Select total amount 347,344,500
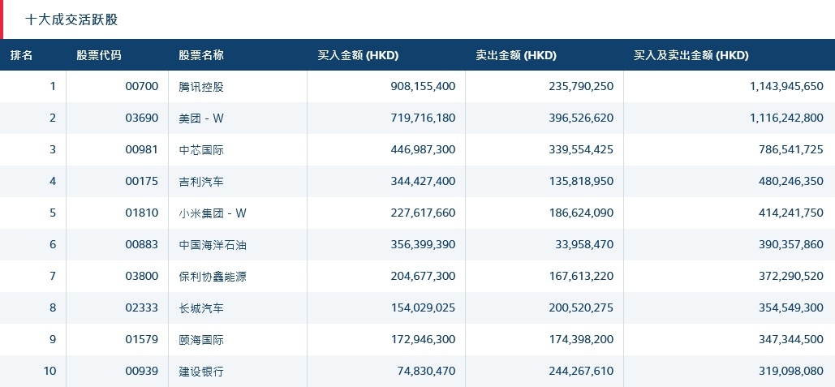 [x=791, y=340]
